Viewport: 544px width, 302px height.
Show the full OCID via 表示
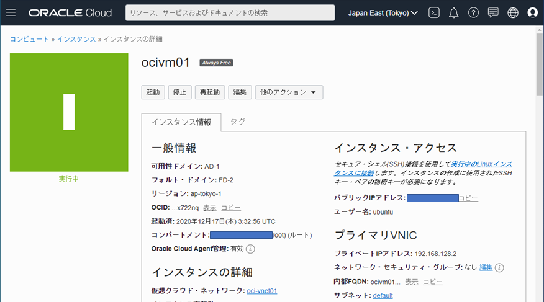(x=209, y=208)
